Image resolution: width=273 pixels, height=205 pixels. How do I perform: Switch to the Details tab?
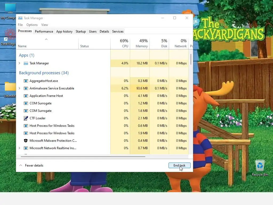[x=104, y=31]
